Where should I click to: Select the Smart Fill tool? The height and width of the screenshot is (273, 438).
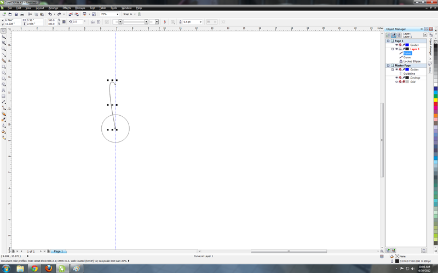pyautogui.click(x=3, y=61)
